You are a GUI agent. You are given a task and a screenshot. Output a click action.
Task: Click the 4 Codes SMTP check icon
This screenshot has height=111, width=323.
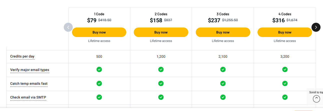click(285, 97)
